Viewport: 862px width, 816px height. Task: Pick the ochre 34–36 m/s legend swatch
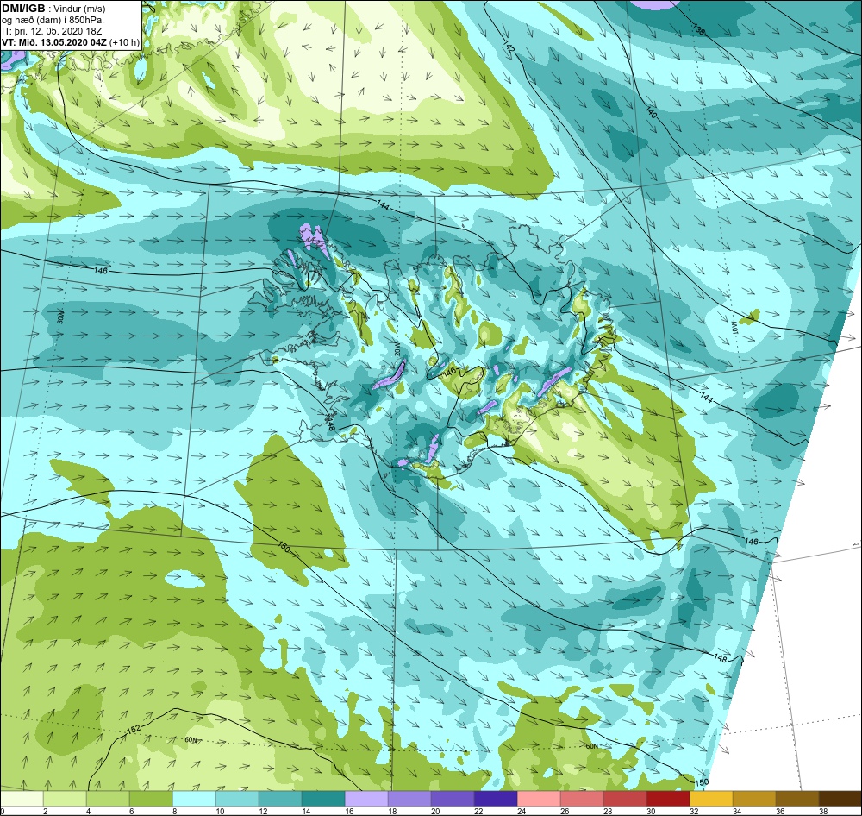[754, 799]
